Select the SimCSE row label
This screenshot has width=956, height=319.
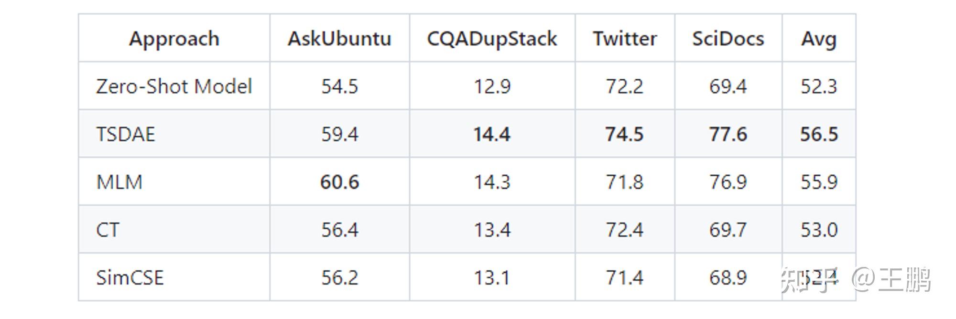coord(130,277)
